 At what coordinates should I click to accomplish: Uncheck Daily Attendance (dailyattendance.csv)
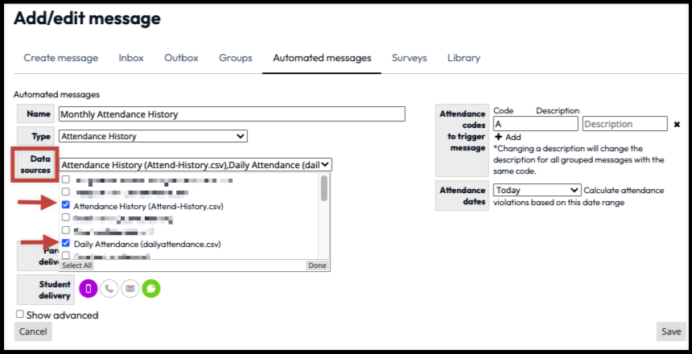coord(66,243)
